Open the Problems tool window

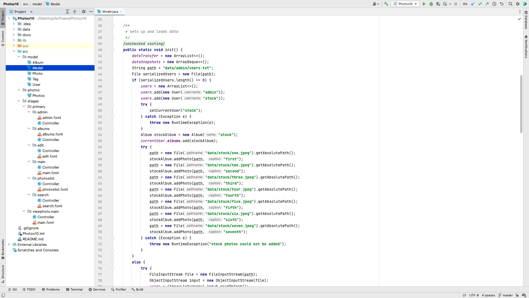point(51,289)
